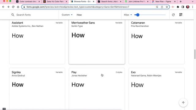The height and width of the screenshot is (110, 196).
Task: Click the 2 styles label on Play card
Action: pyautogui.click(x=119, y=72)
